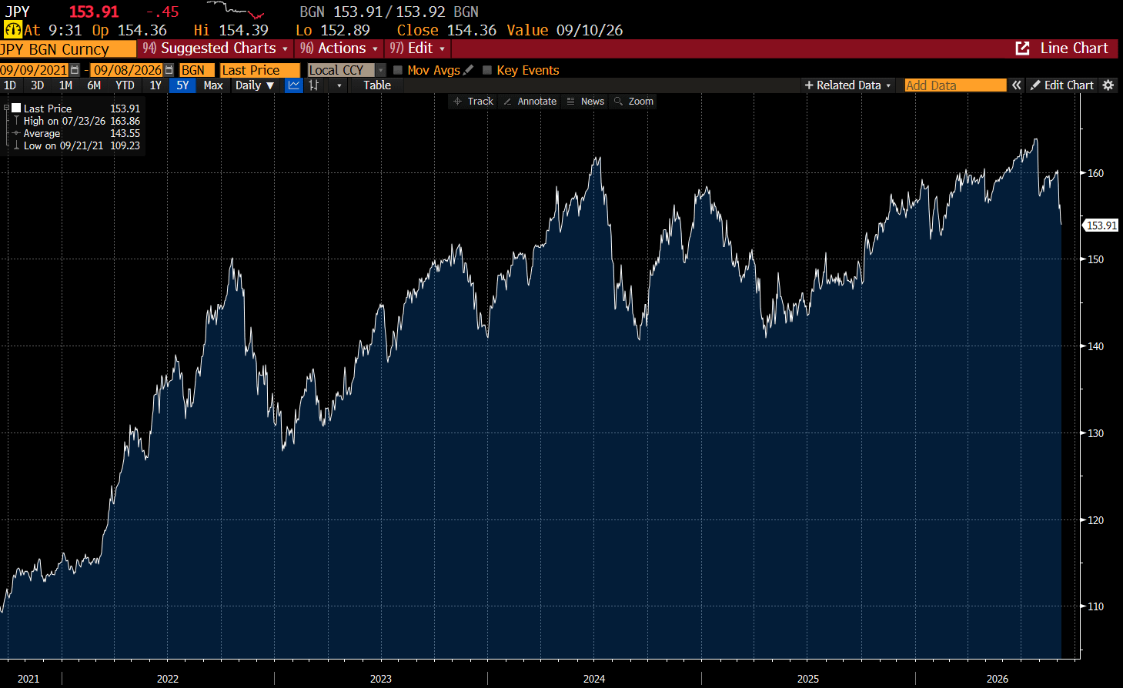1123x688 pixels.
Task: Enable the Mov Avgs checkbox
Action: pos(398,70)
